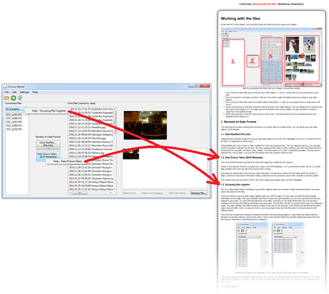Image resolution: width=329 pixels, height=294 pixels.
Task: Click the '1. Rename to Date Format' heading
Action: (x=239, y=122)
